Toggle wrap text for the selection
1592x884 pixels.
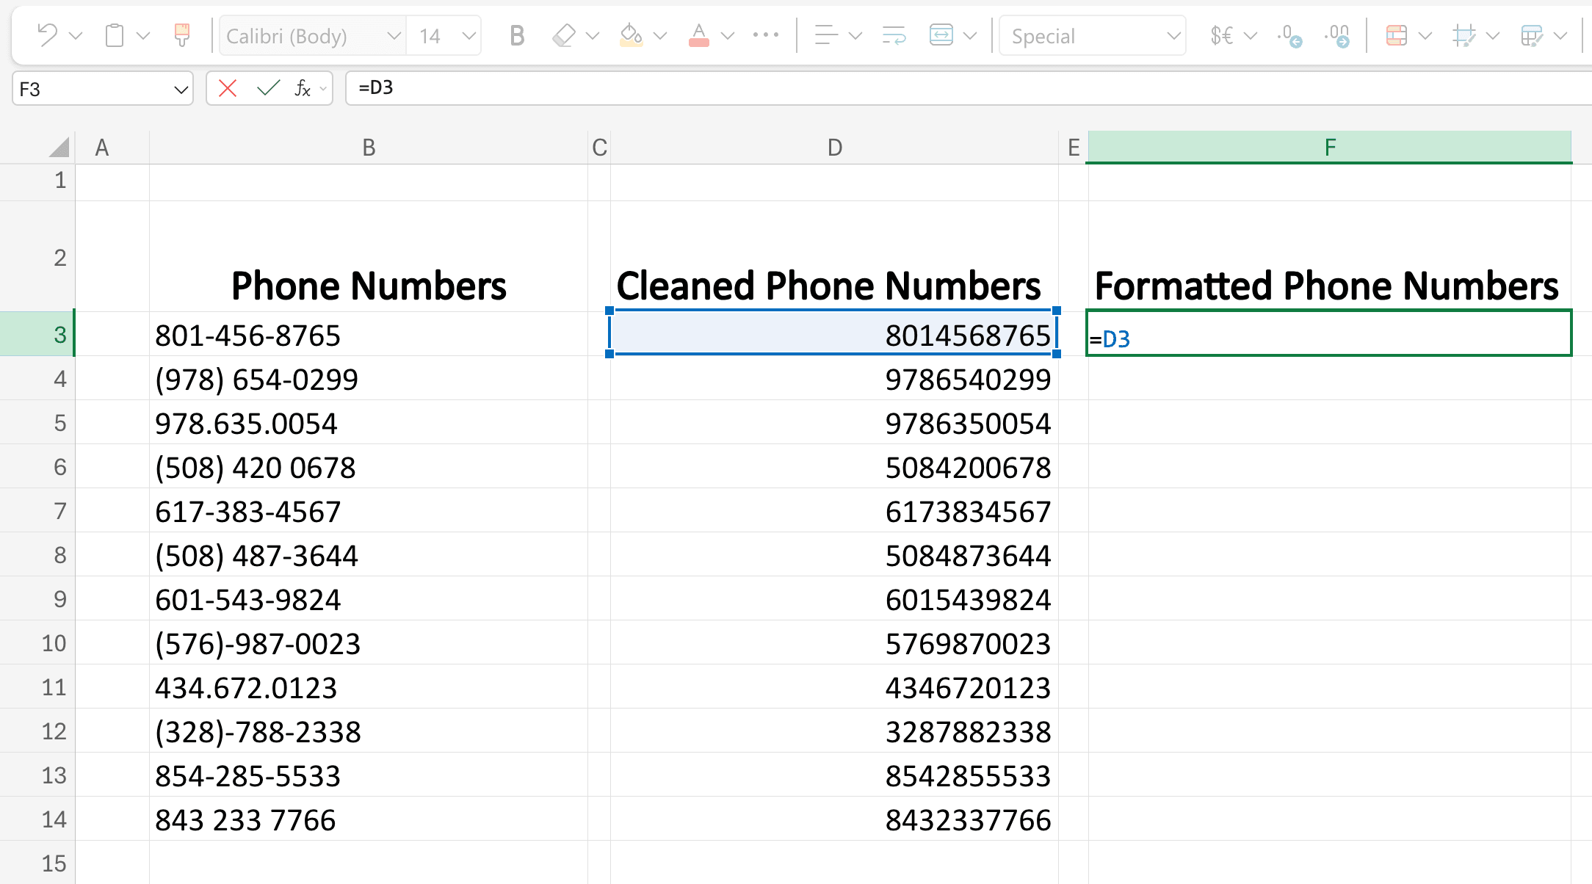pyautogui.click(x=893, y=35)
